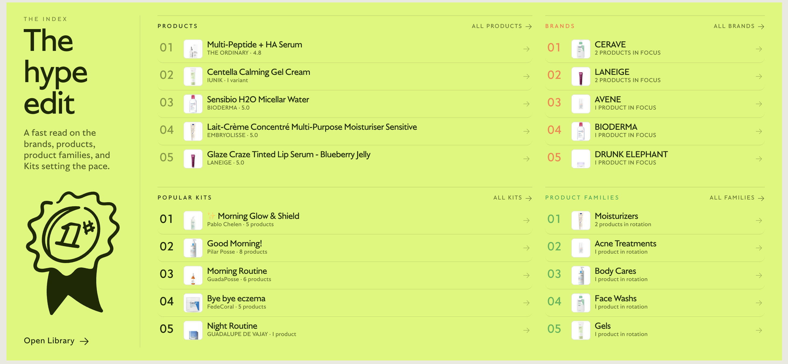Click the arrow icon in Body Cares family row
The height and width of the screenshot is (364, 788).
[759, 275]
